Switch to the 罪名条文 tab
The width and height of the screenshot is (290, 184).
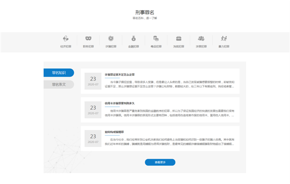click(59, 84)
